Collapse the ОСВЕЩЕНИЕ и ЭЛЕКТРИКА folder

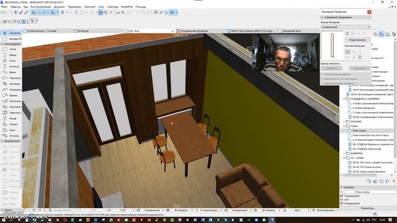point(344,99)
